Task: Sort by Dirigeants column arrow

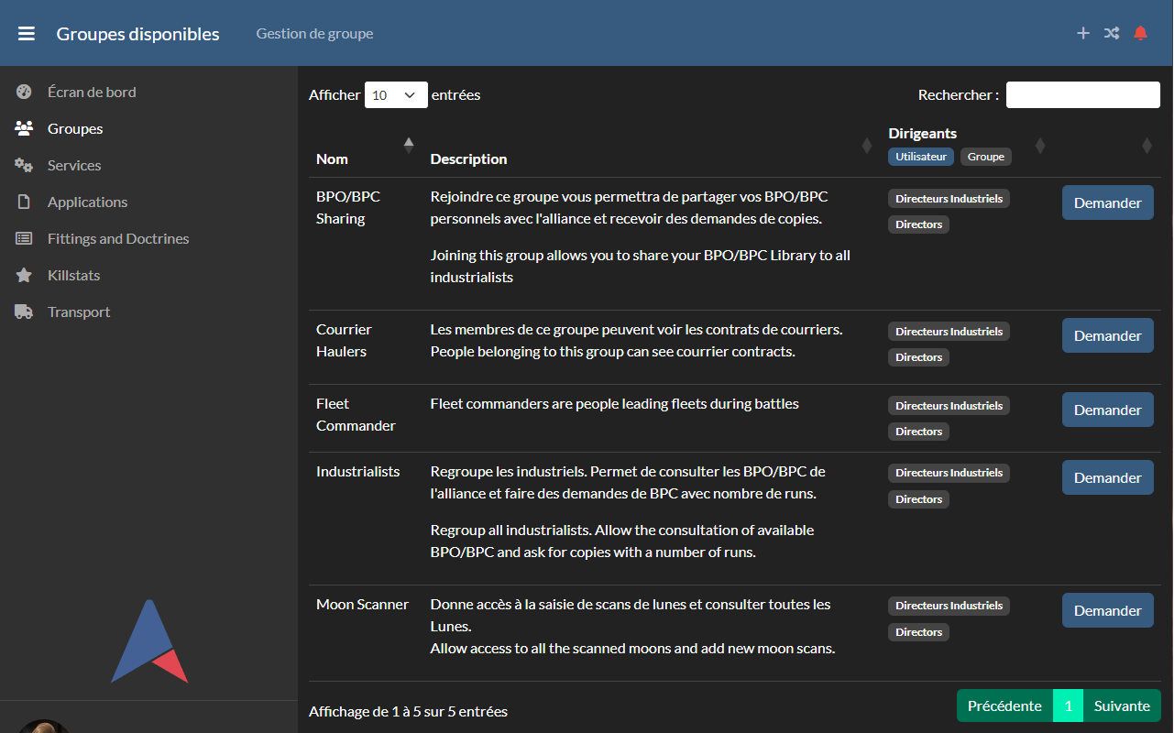Action: [1040, 145]
